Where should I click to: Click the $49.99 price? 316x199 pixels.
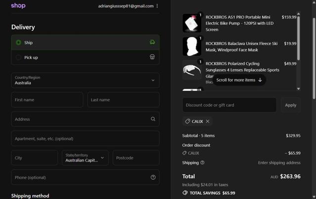(x=290, y=64)
